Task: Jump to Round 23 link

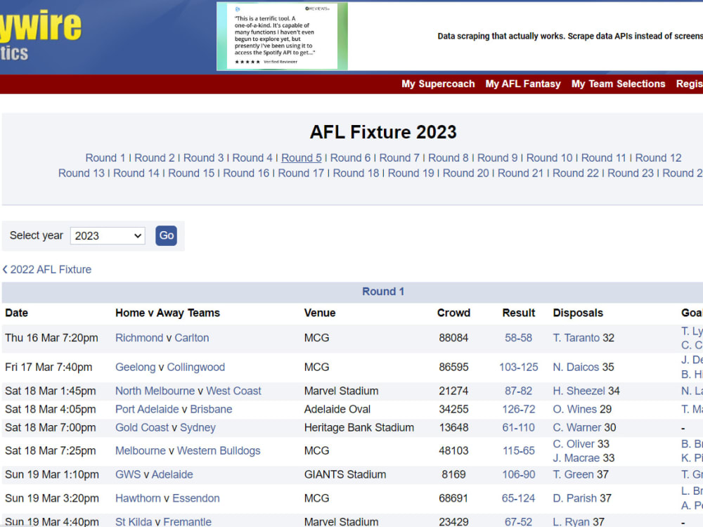Action: (x=631, y=173)
